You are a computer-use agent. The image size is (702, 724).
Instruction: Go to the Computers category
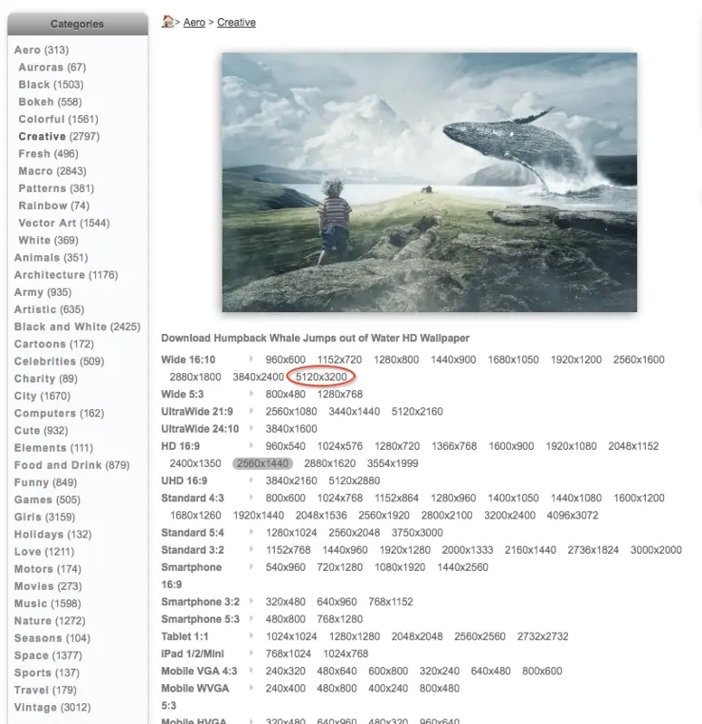59,414
